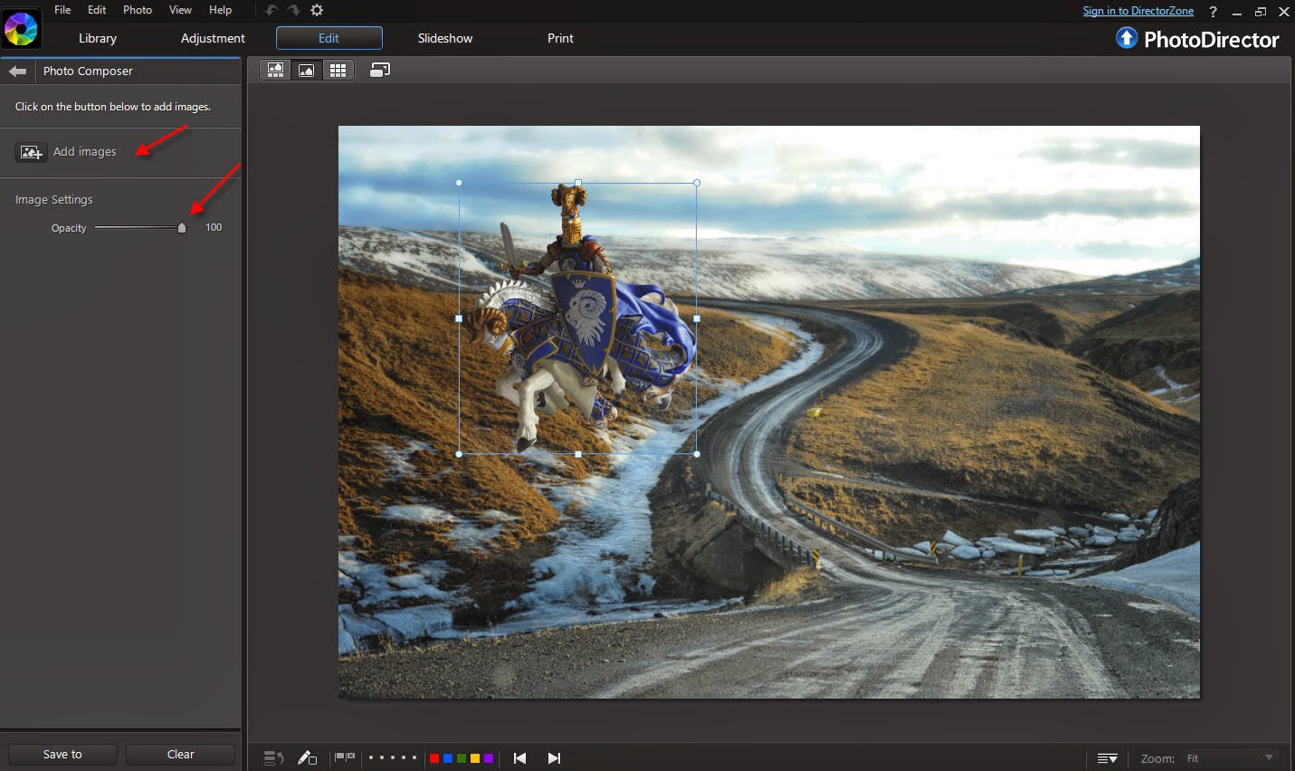Switch to the Adjustment tab
This screenshot has height=771, width=1295.
tap(213, 38)
